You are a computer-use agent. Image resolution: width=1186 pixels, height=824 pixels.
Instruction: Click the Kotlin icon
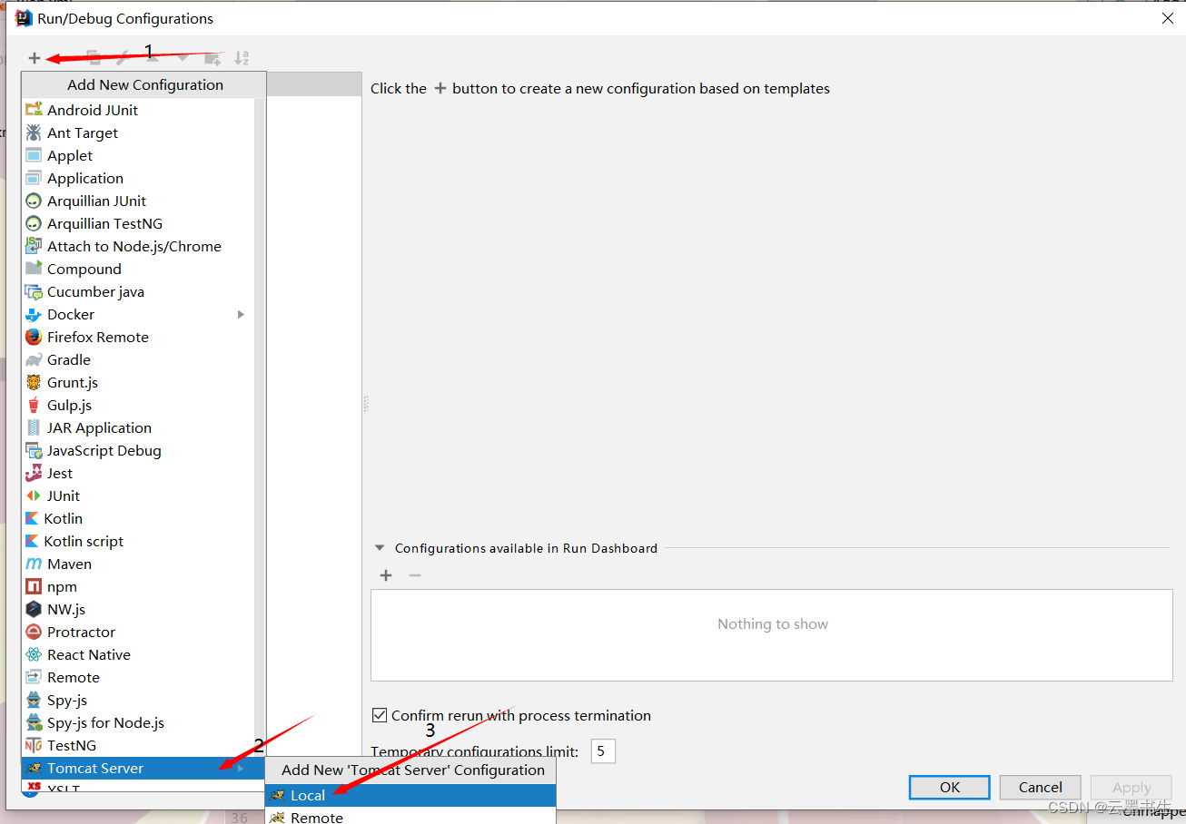pyautogui.click(x=33, y=518)
